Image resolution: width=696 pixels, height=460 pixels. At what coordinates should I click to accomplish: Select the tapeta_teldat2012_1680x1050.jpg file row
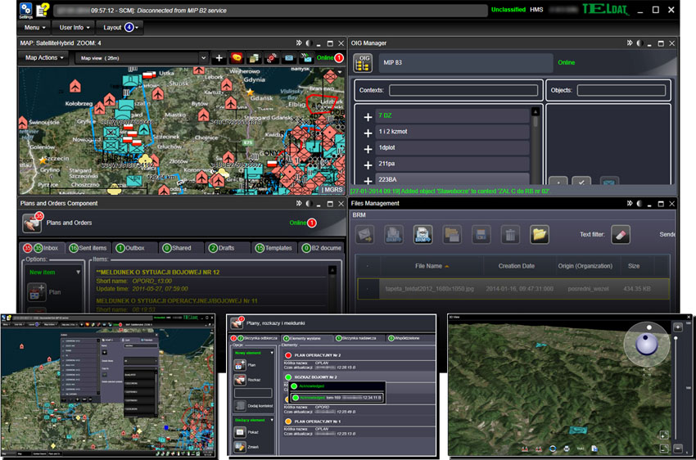[x=513, y=289]
